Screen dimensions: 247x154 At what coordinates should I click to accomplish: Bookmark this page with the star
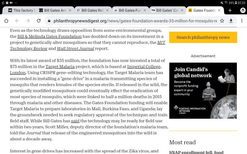[x=222, y=21]
